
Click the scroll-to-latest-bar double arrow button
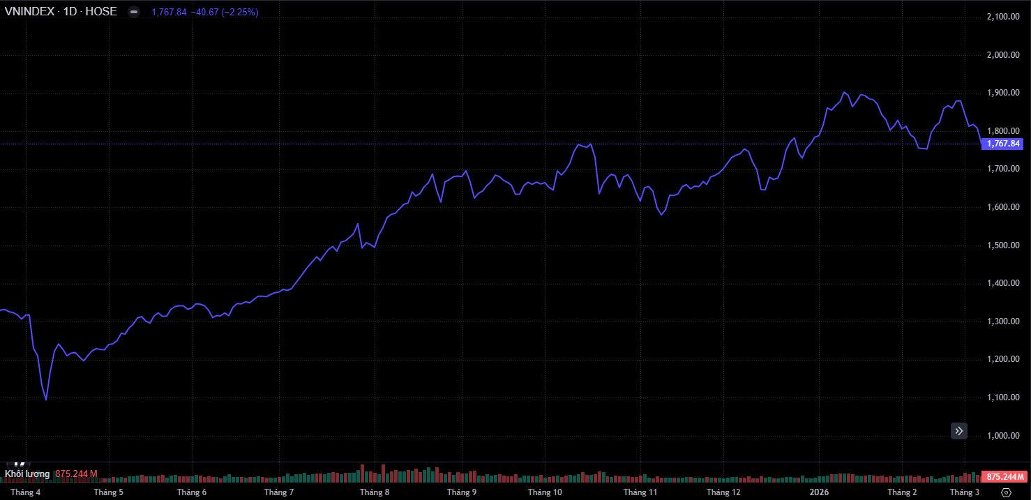[959, 431]
